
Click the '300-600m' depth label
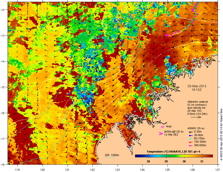coord(200,145)
